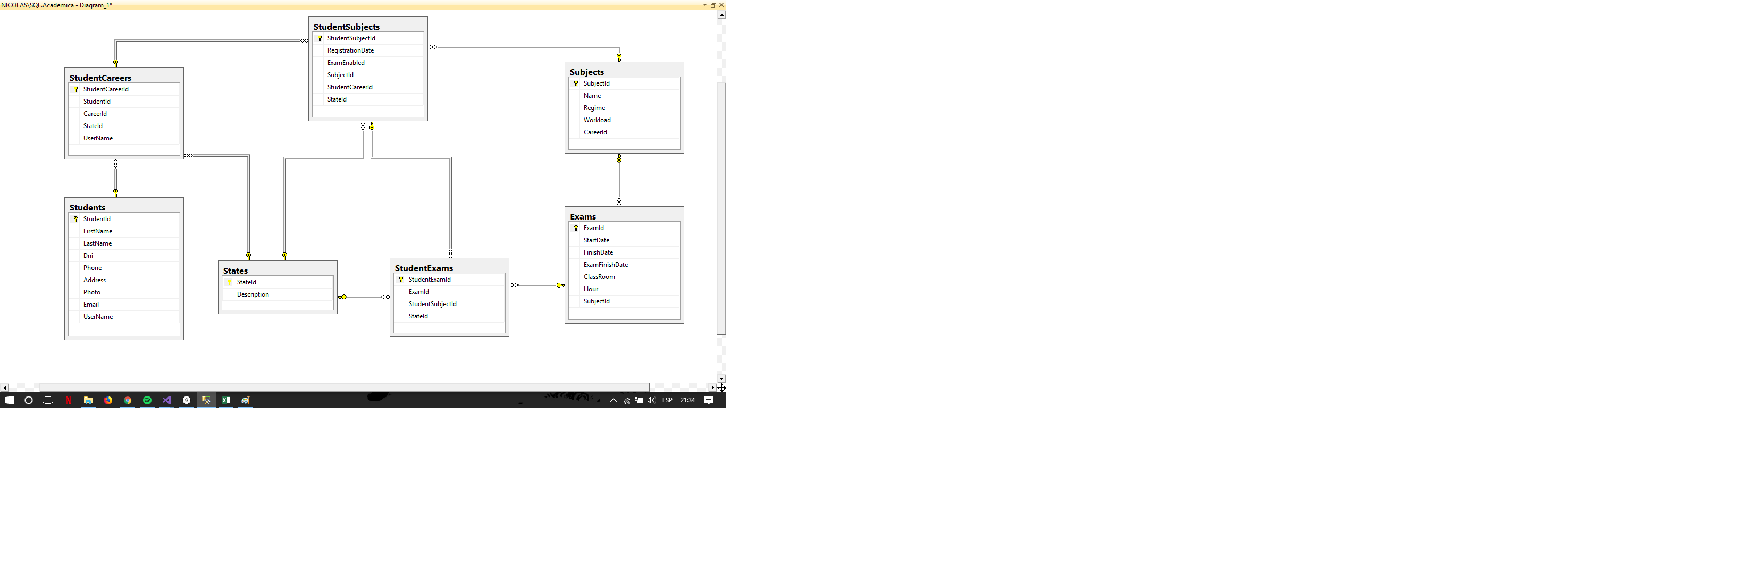Select the Workload column in Subjects
The image size is (1747, 574).
pyautogui.click(x=625, y=121)
